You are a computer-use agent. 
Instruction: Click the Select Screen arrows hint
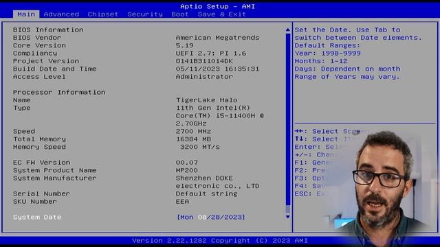[331, 131]
